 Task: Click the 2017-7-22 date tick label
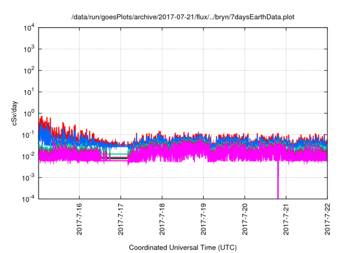pyautogui.click(x=327, y=219)
